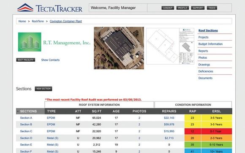
Task: Expand Show Contacts link
Action: [x=50, y=60]
